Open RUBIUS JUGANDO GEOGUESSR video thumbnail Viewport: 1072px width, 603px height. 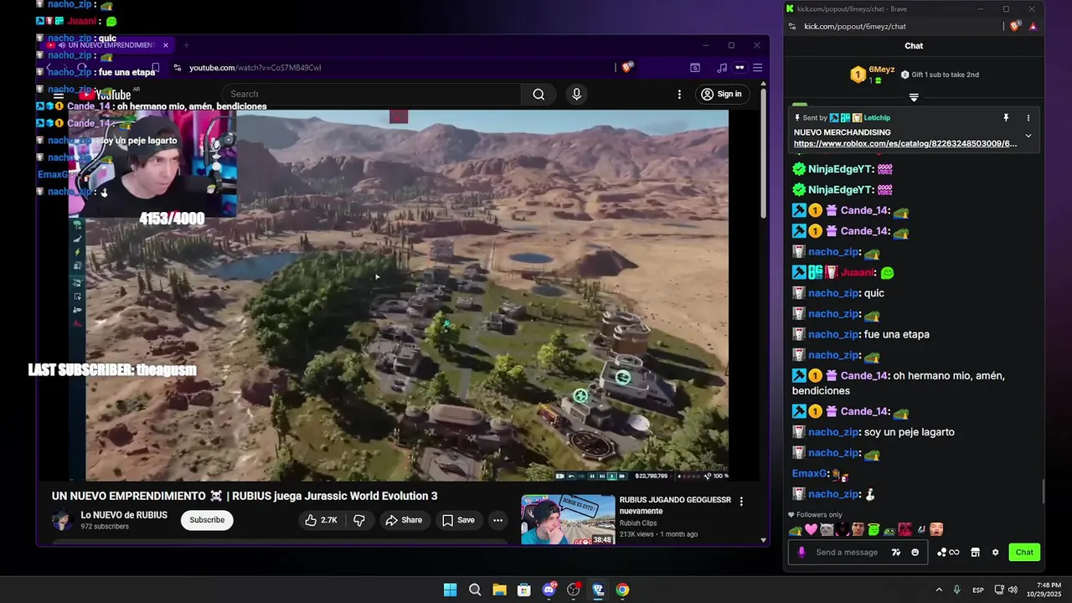tap(567, 519)
